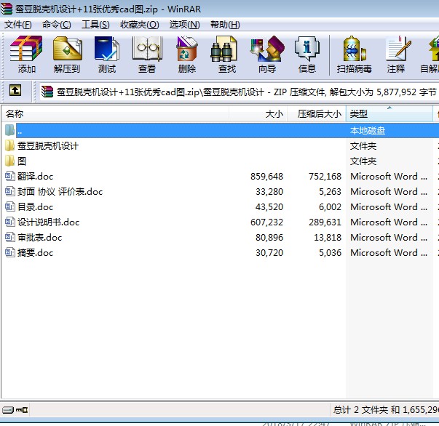
Task: Sort by the 类型 column header
Action: 389,113
